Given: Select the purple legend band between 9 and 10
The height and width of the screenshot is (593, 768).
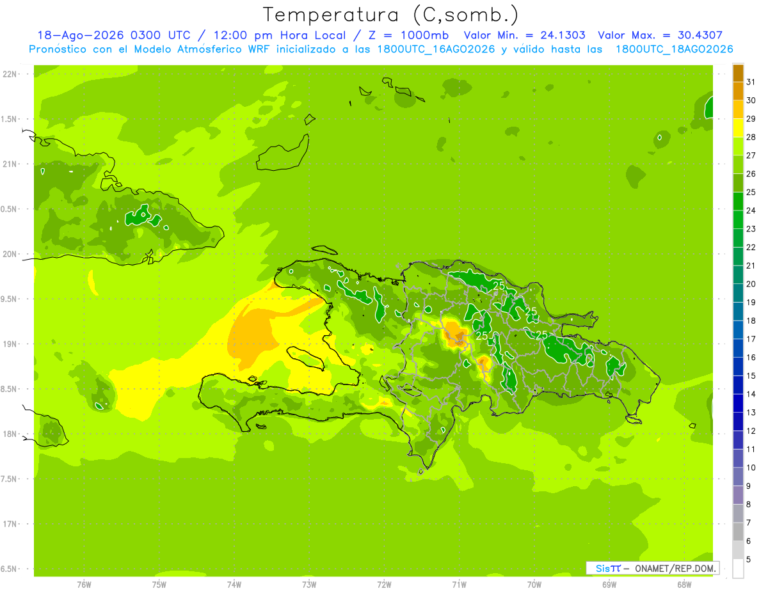Looking at the screenshot, I should pyautogui.click(x=738, y=477).
